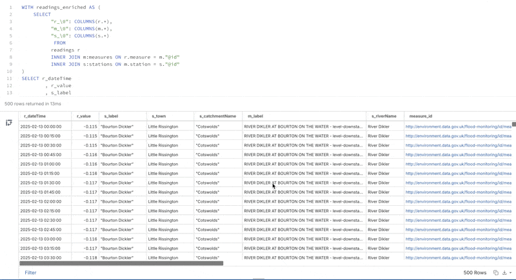516x280 pixels.
Task: Click the s_label column header
Action: [111, 116]
